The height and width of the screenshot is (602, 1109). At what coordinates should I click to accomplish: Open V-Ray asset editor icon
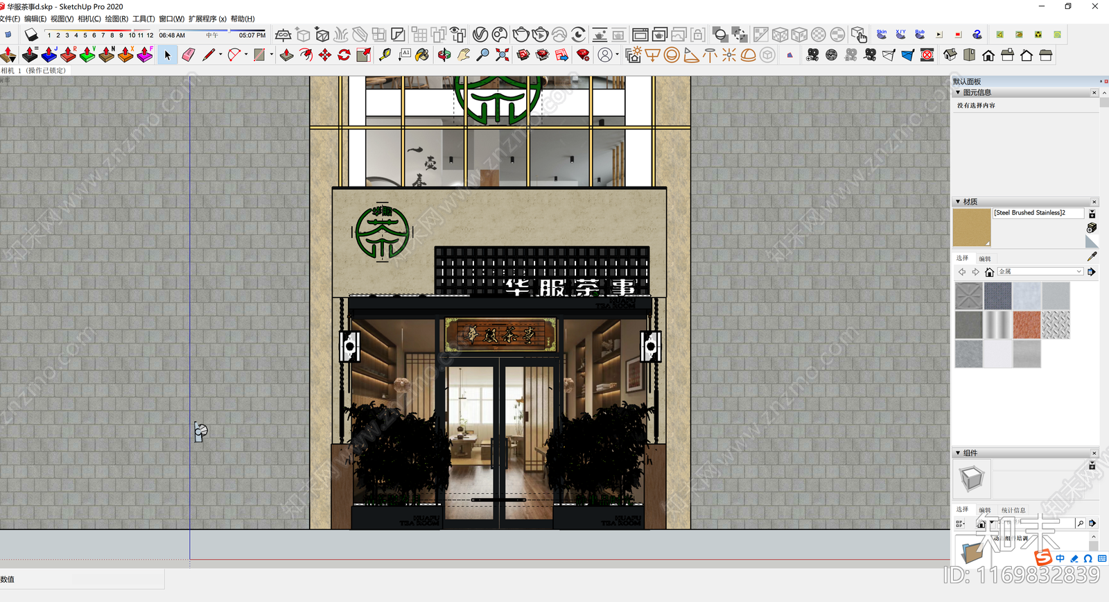(480, 34)
